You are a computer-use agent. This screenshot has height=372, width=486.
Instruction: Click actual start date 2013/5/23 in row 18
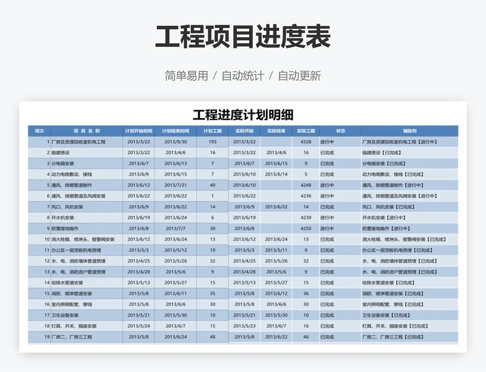pyautogui.click(x=244, y=326)
